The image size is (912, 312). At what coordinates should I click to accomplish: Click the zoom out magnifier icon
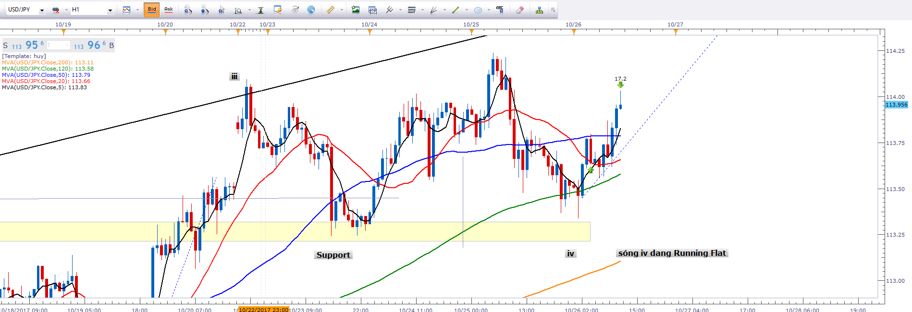[205, 10]
